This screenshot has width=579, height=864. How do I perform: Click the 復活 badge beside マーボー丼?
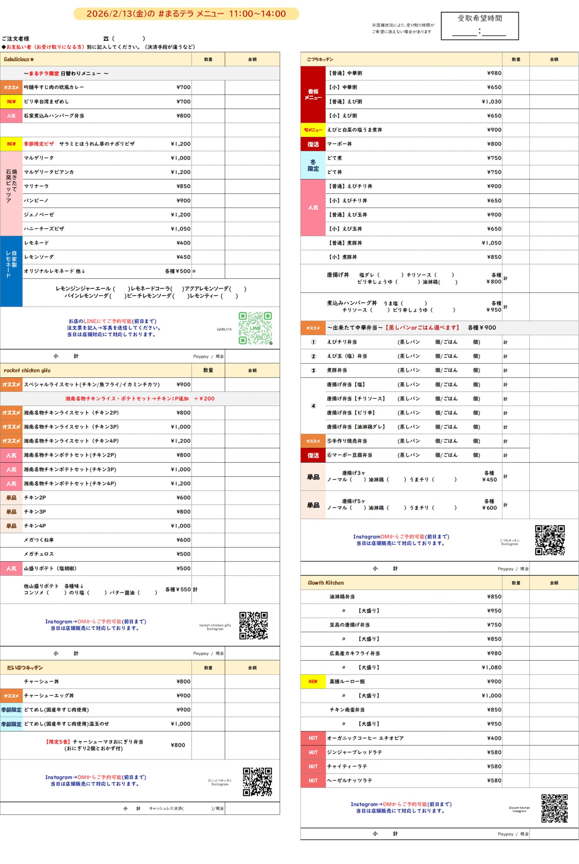tap(313, 144)
